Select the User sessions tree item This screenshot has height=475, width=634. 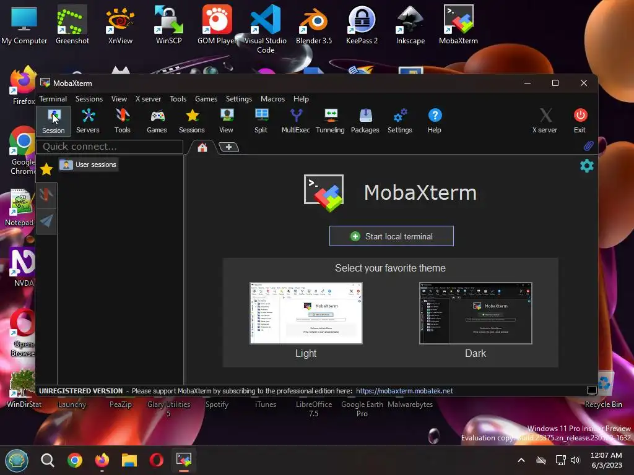coord(89,165)
